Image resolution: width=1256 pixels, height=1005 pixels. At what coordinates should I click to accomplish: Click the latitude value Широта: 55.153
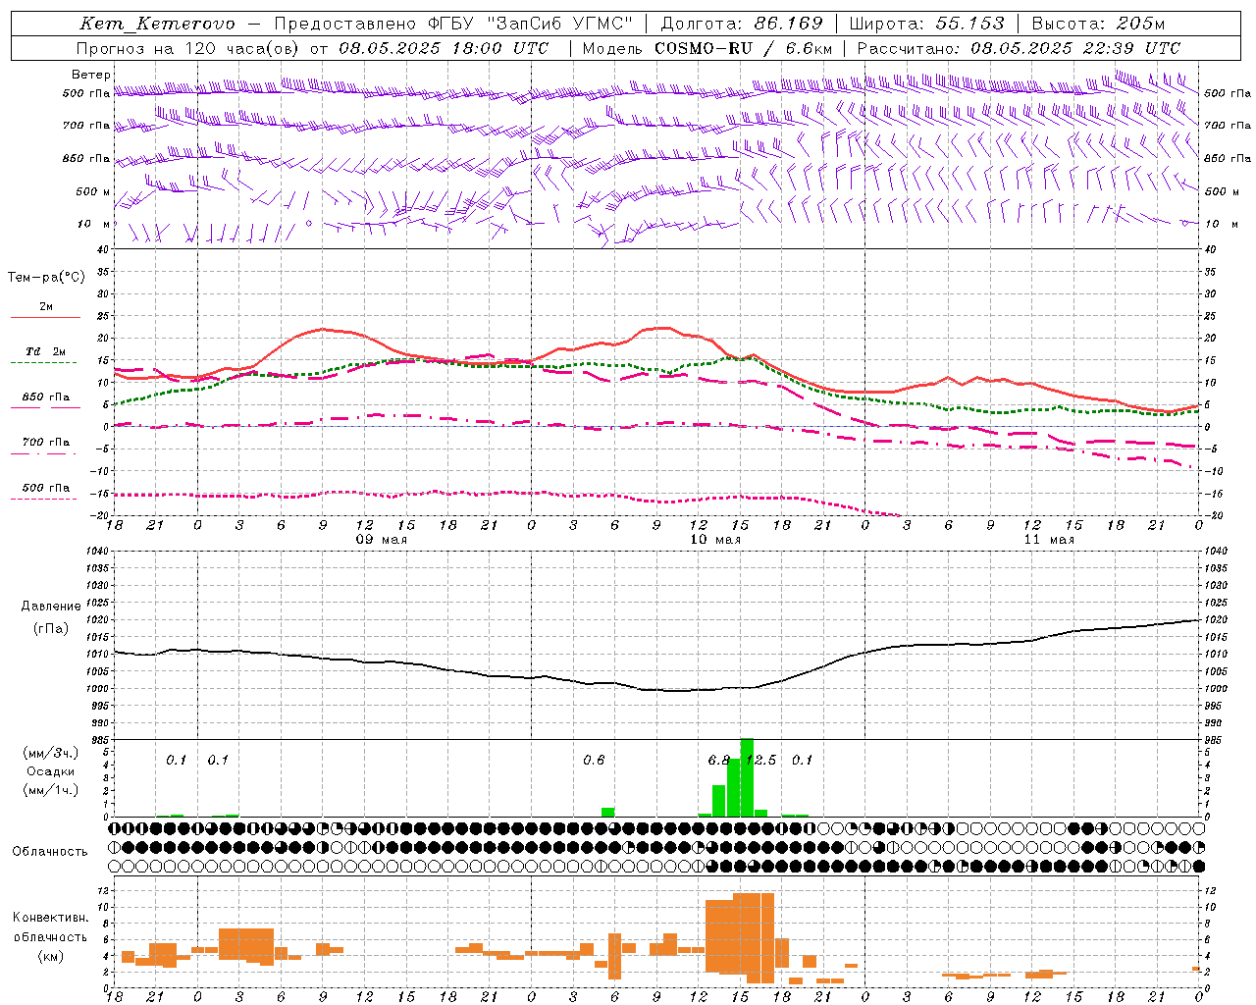928,24
